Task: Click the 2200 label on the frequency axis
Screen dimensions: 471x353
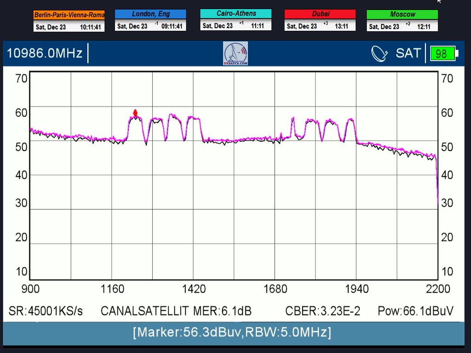Action: click(437, 289)
